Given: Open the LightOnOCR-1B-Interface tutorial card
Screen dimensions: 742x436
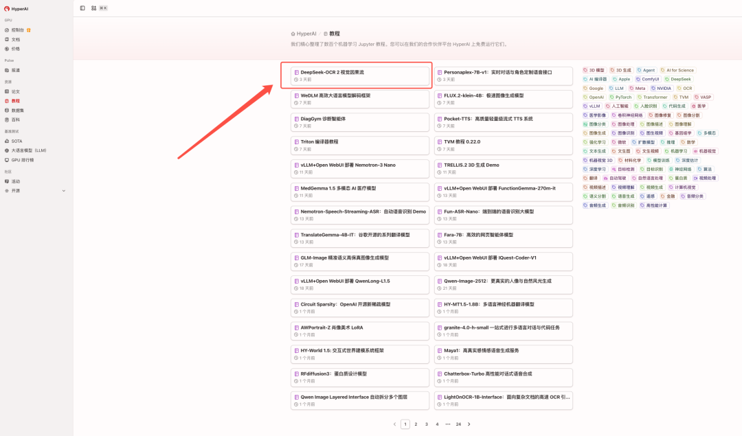Looking at the screenshot, I should [504, 400].
